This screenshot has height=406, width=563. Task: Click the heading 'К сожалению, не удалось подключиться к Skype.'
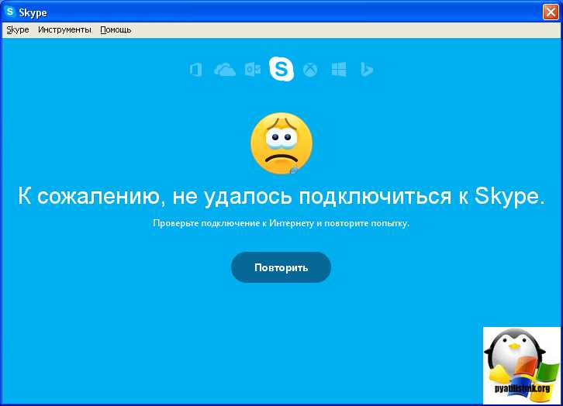point(281,196)
